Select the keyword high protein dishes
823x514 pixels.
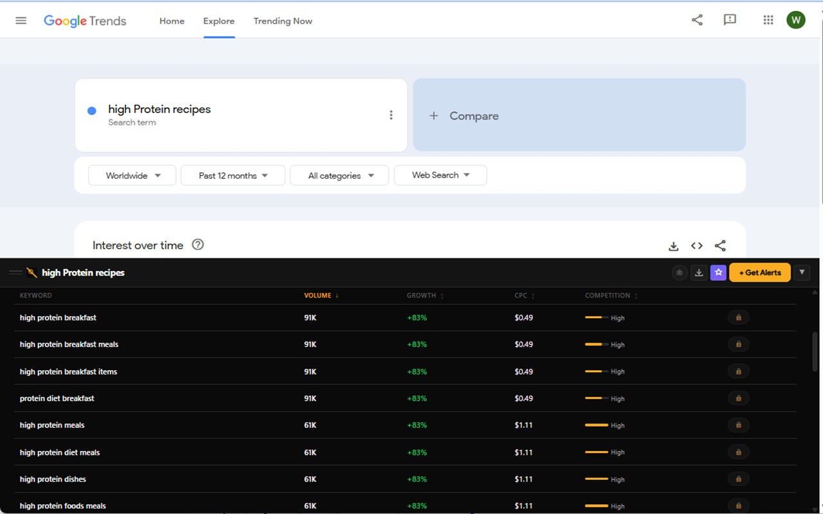(x=53, y=479)
